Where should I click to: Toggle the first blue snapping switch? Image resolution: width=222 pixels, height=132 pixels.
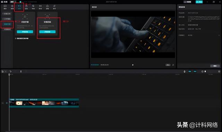point(190,71)
